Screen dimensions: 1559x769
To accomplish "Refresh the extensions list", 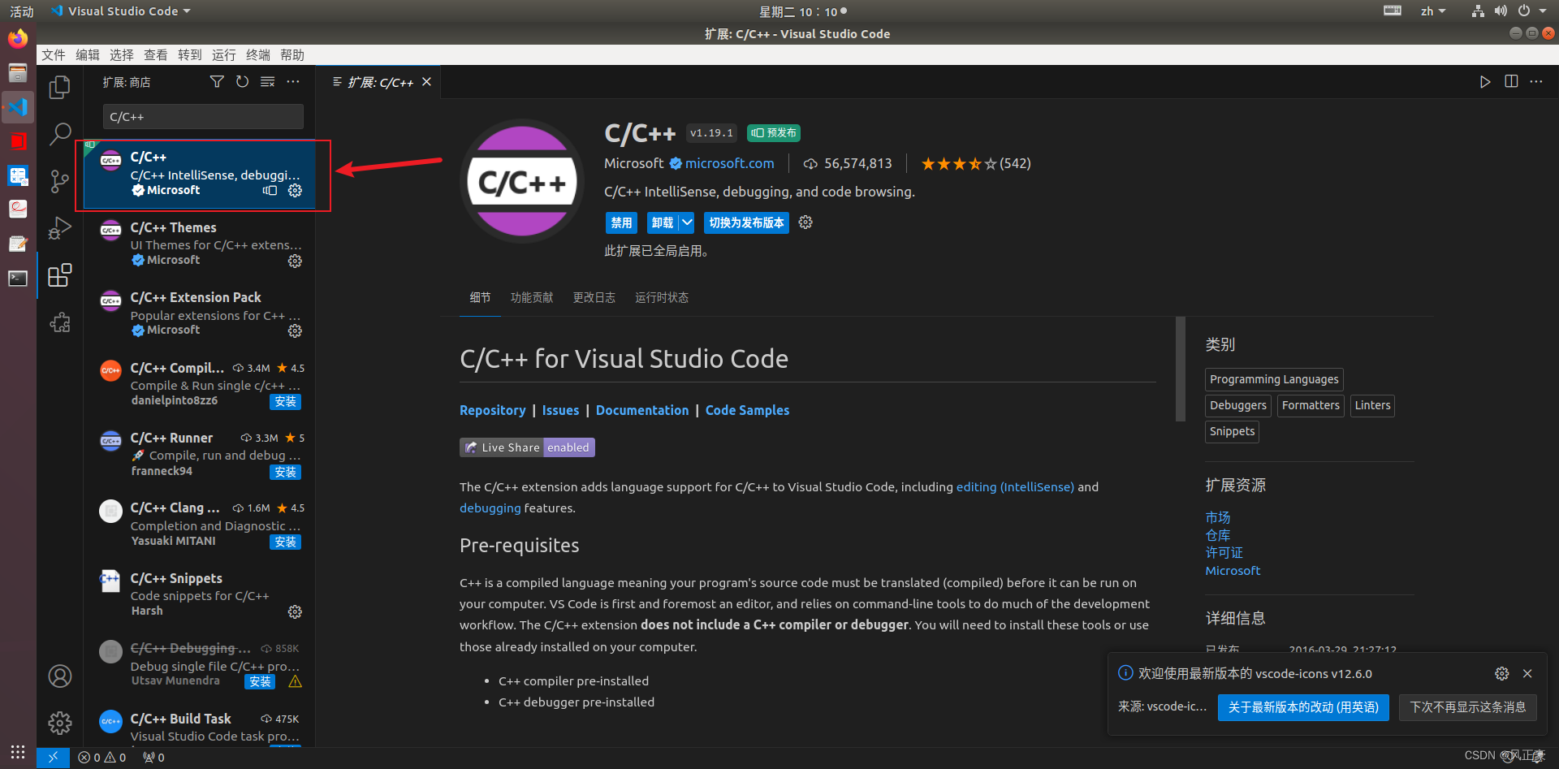I will point(242,81).
